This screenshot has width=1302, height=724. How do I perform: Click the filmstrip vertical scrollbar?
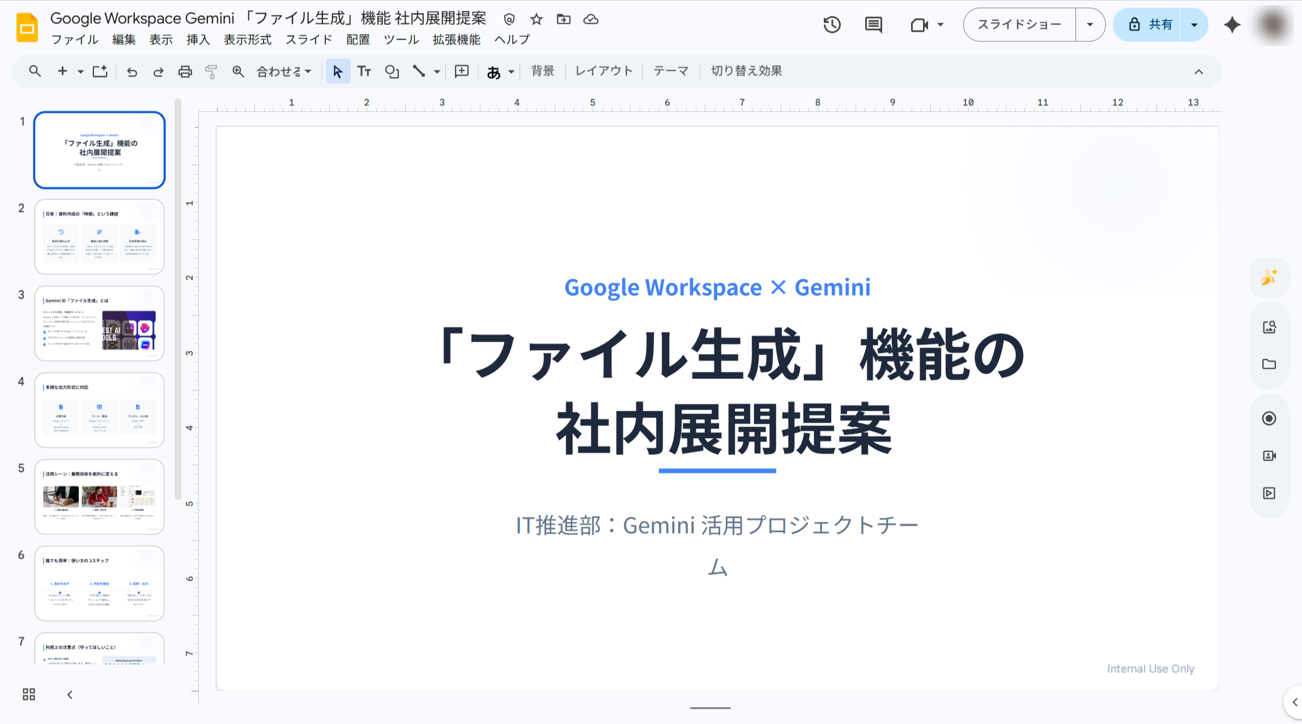coord(177,299)
